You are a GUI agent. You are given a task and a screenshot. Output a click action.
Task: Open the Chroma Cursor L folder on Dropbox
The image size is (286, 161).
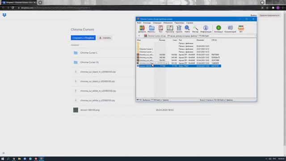pos(88,53)
